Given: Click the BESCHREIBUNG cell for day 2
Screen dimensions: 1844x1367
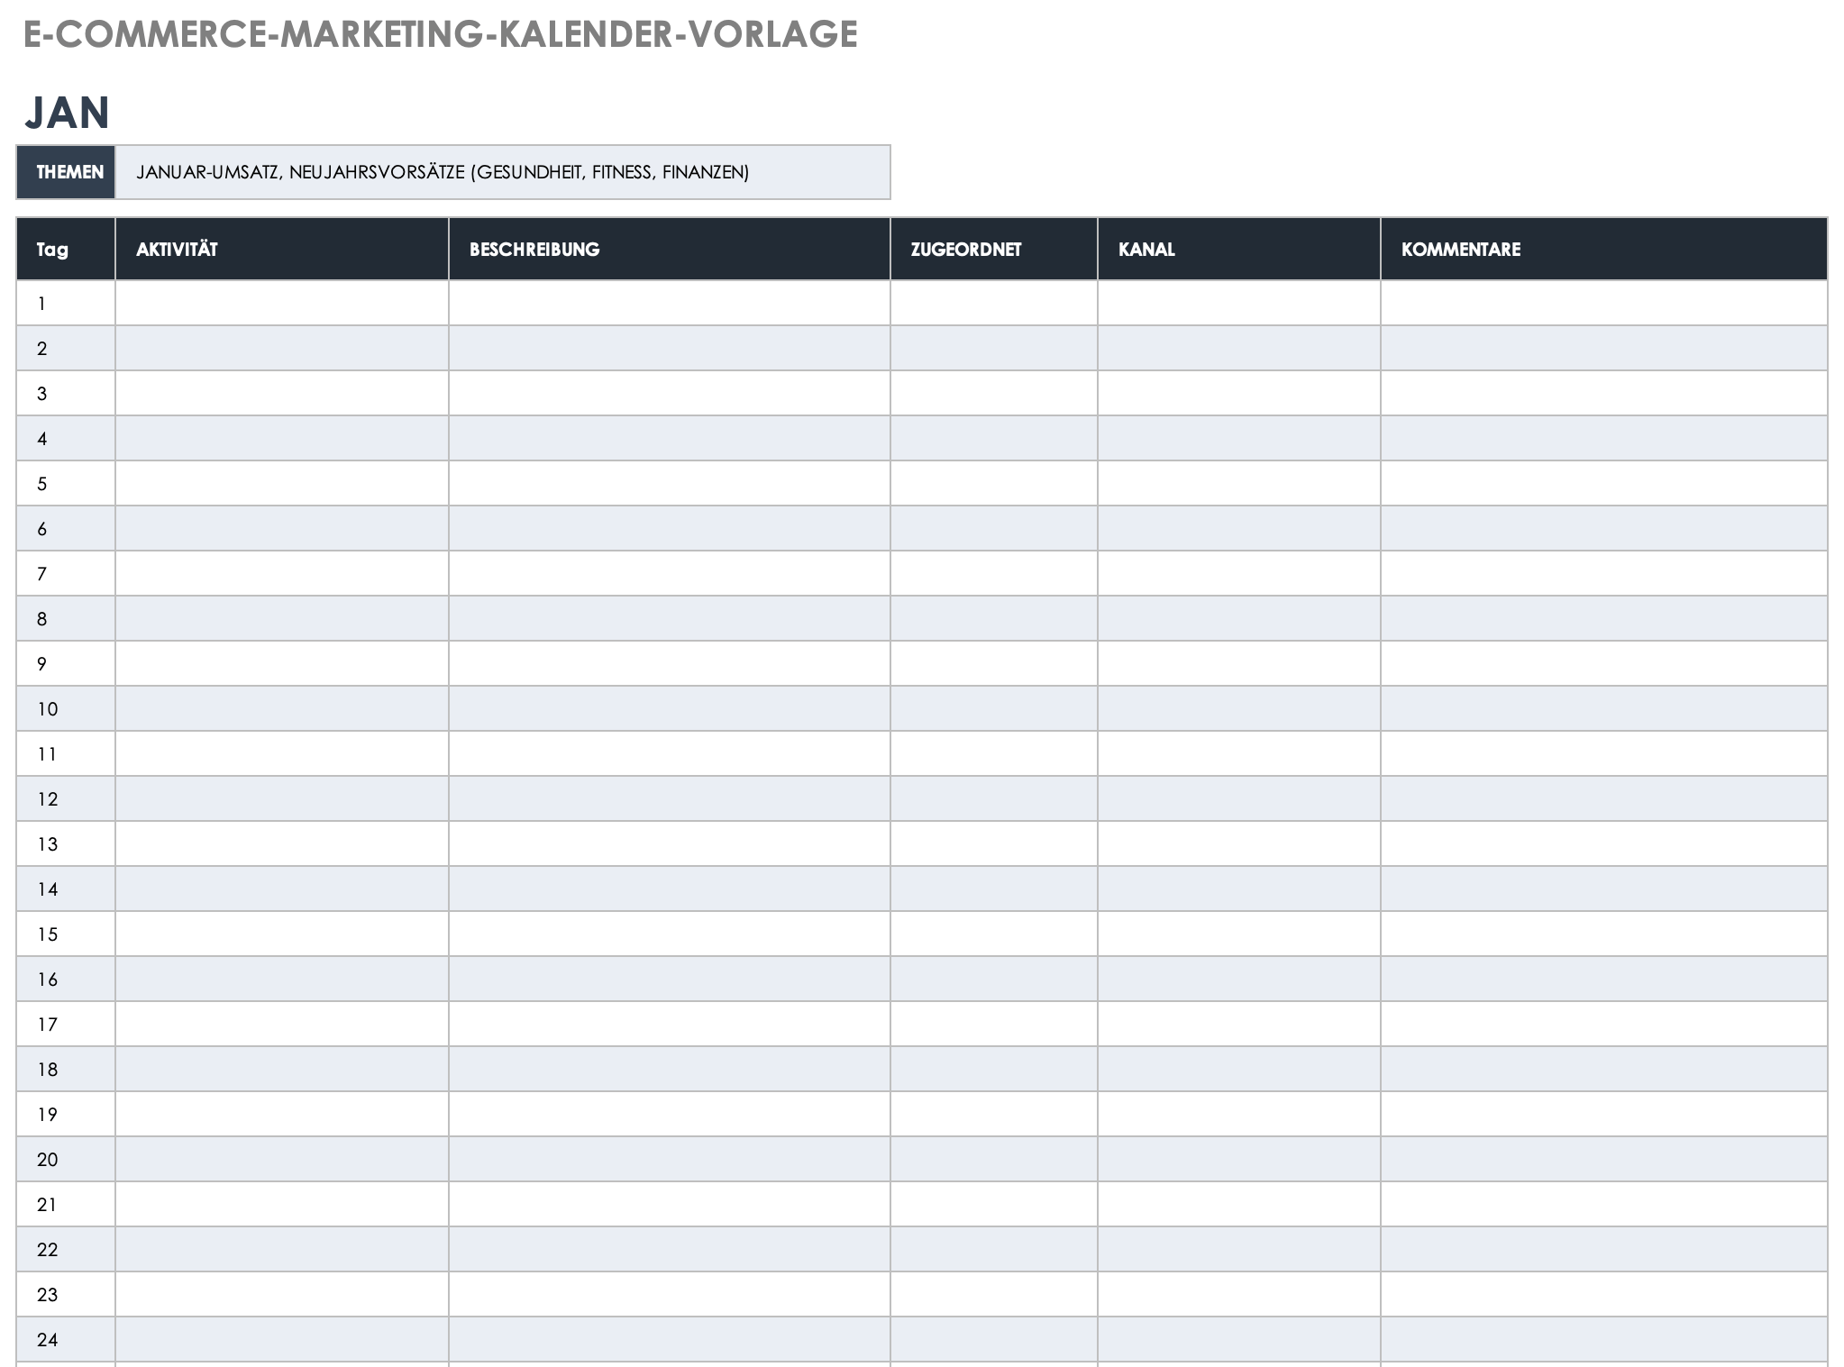Looking at the screenshot, I should (x=670, y=349).
